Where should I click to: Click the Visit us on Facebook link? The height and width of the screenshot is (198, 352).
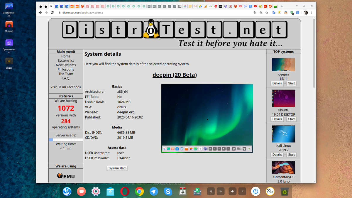(66, 87)
